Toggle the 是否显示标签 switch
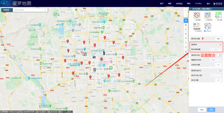This screenshot has width=224, height=113. (219, 55)
